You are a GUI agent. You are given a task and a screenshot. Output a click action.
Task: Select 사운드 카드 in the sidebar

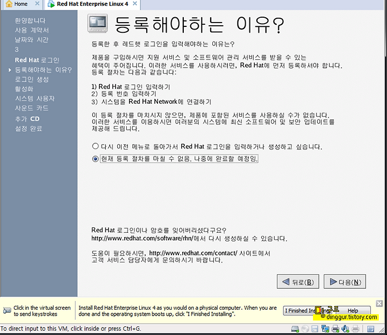[32, 108]
